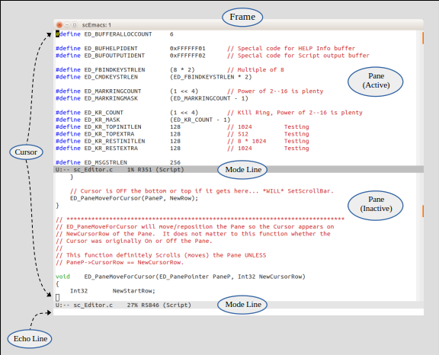Screen dimensions: 439x355
Task: Maximize the scEmacs window
Action: tap(75, 25)
